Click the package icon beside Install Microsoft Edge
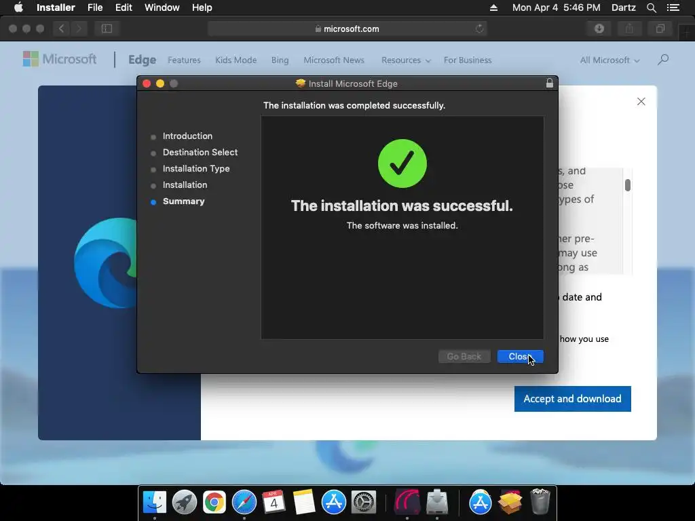This screenshot has height=521, width=695. (x=301, y=83)
